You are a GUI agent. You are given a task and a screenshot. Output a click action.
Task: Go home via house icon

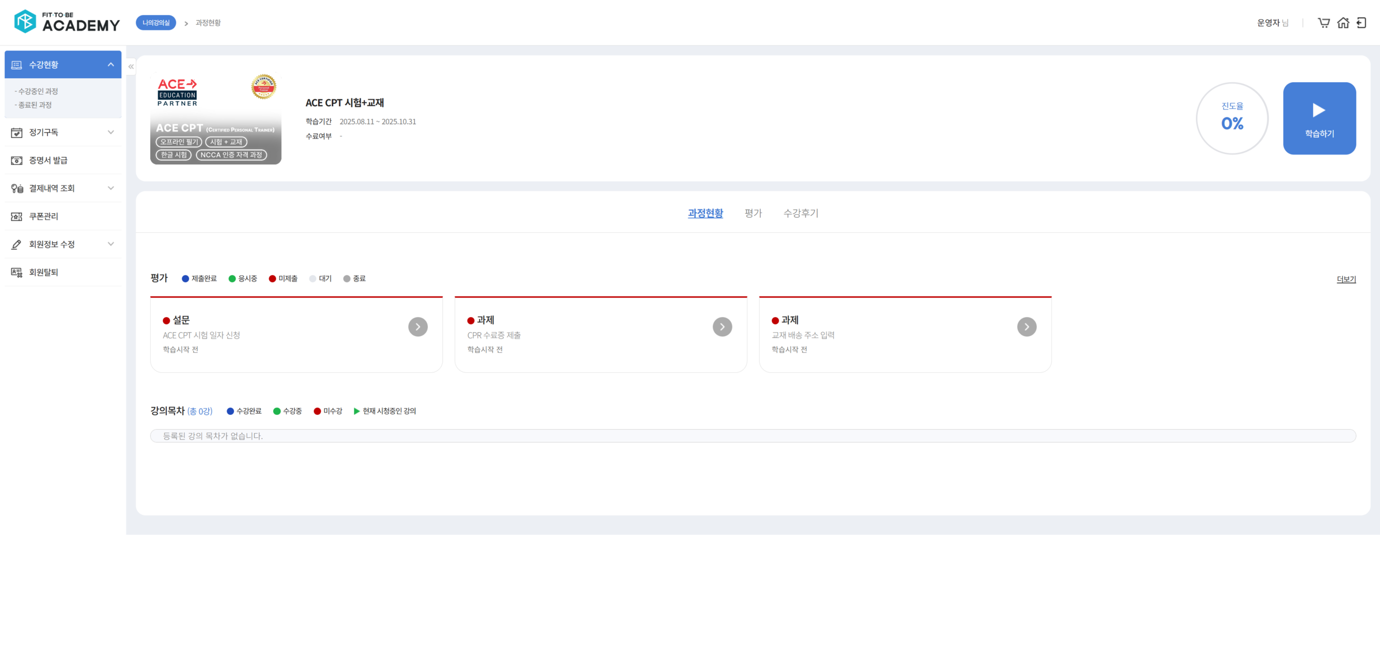(1343, 23)
